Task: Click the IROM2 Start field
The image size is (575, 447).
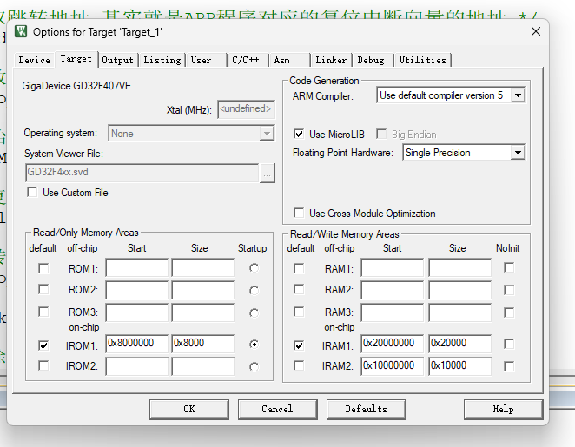Action: click(x=136, y=366)
